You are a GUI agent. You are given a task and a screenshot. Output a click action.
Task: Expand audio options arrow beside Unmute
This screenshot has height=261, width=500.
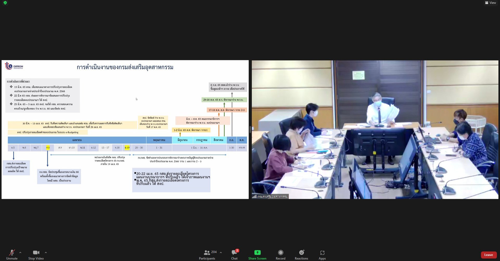coord(20,252)
